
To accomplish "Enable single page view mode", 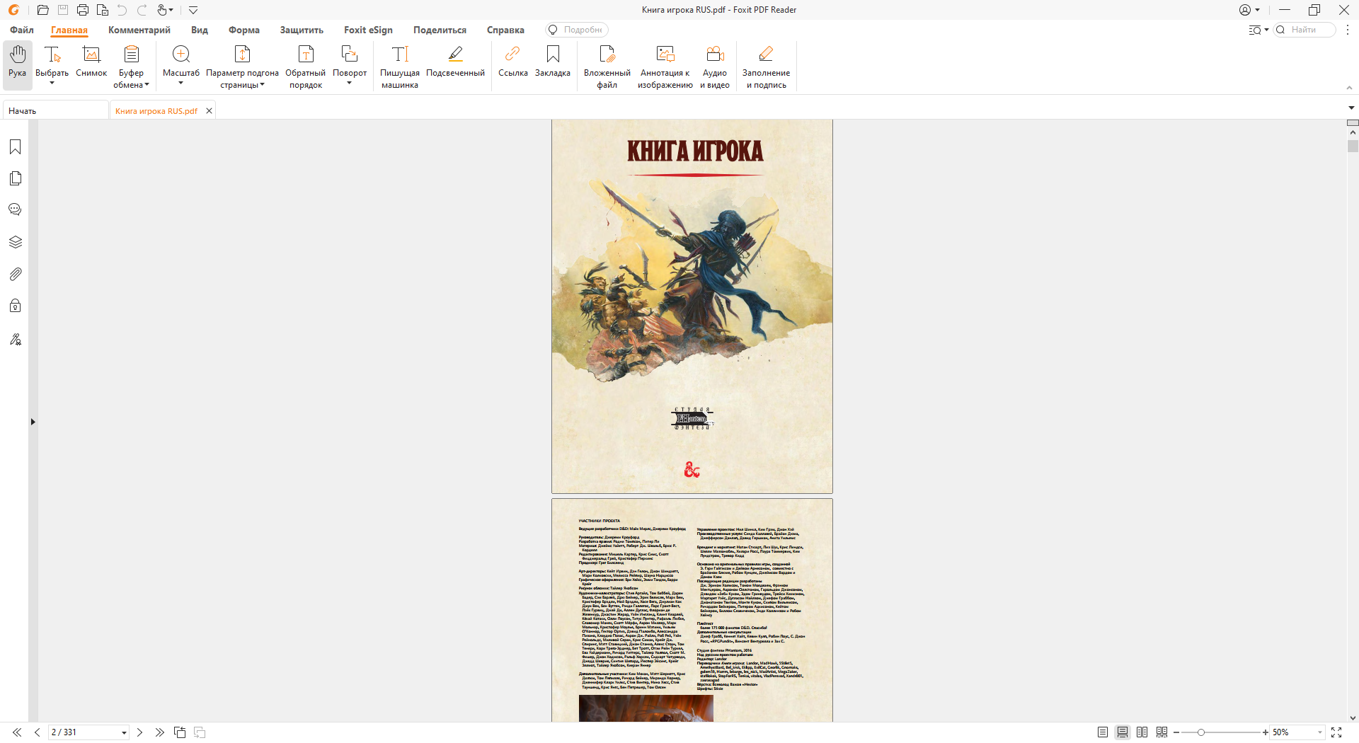I will (x=1103, y=732).
